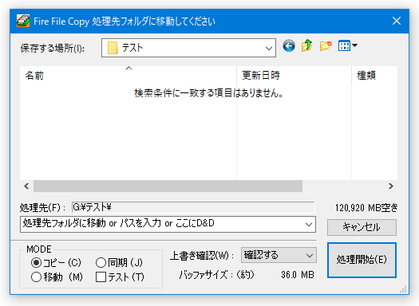Click the blue back arrow icon
This screenshot has width=419, height=306.
289,46
